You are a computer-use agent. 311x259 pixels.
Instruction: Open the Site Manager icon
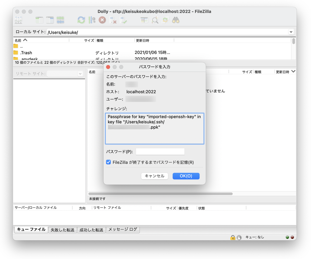click(18, 20)
